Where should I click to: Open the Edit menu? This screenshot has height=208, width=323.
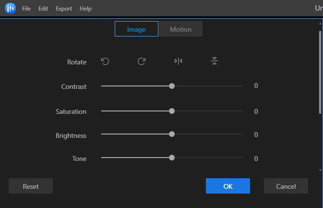[43, 9]
